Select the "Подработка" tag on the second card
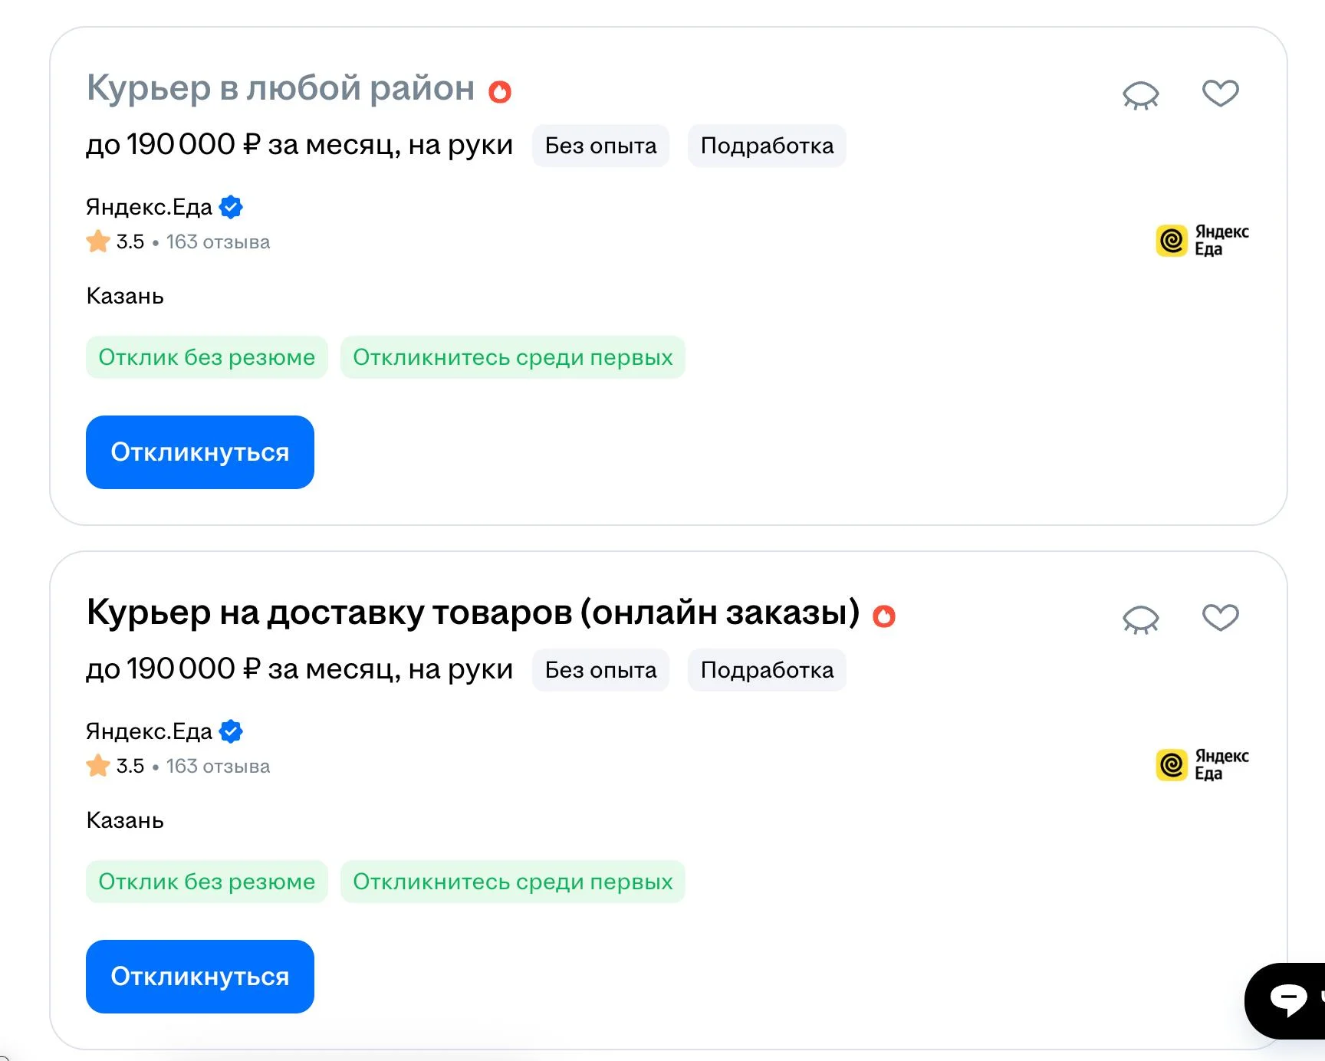Image resolution: width=1325 pixels, height=1061 pixels. pyautogui.click(x=766, y=670)
